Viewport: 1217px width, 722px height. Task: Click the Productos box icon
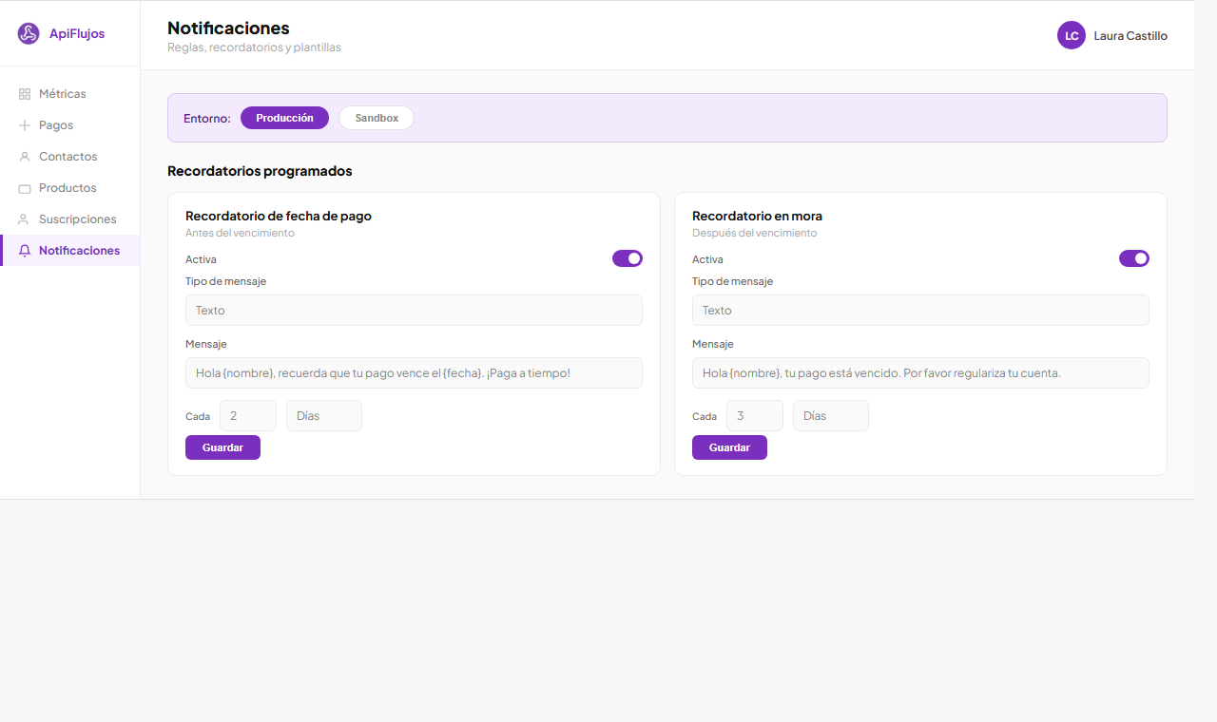tap(25, 188)
